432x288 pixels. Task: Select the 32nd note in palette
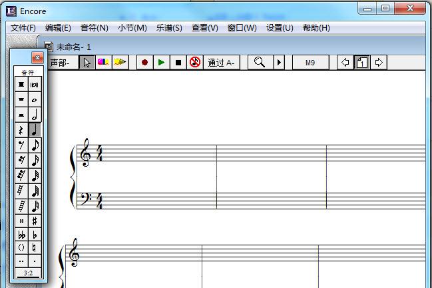(35, 175)
